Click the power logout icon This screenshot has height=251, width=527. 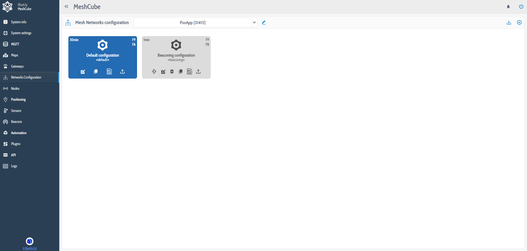coord(521,7)
